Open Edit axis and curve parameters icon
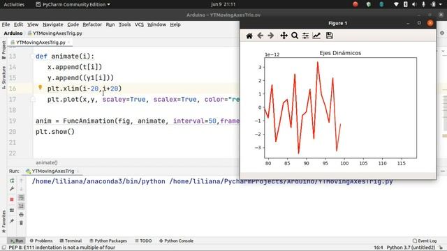 tap(316, 36)
